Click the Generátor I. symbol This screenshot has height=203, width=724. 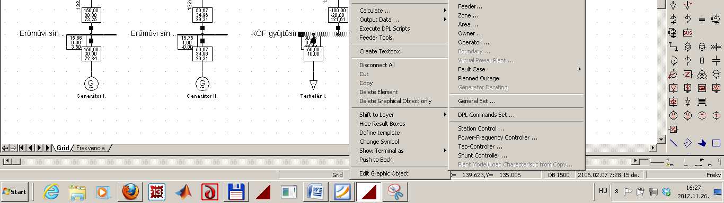(x=91, y=83)
